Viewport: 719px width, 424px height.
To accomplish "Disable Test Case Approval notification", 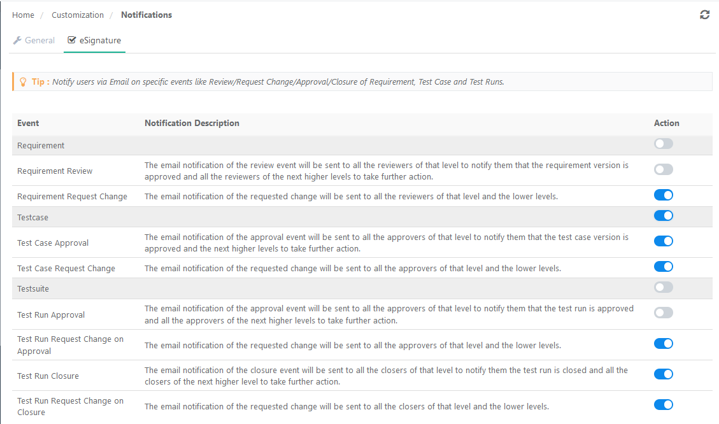I will tap(663, 241).
